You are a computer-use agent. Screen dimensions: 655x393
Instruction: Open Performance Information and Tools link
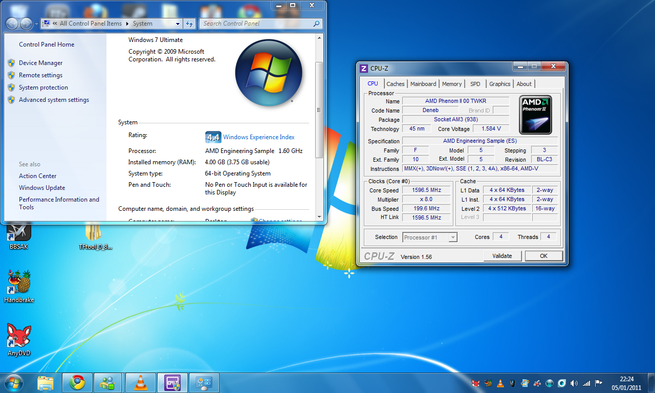point(59,203)
